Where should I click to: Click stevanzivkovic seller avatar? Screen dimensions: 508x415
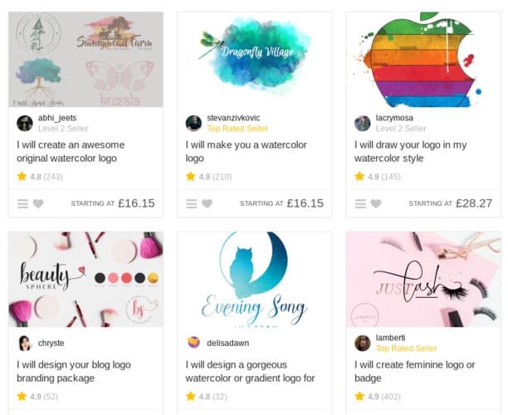pos(193,123)
